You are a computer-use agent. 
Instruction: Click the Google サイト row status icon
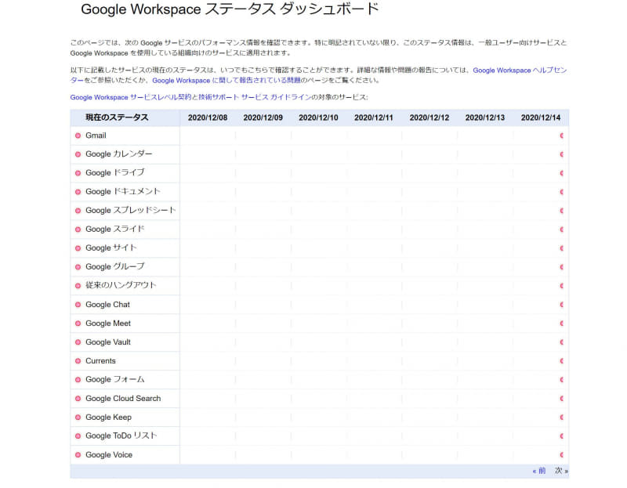(78, 248)
